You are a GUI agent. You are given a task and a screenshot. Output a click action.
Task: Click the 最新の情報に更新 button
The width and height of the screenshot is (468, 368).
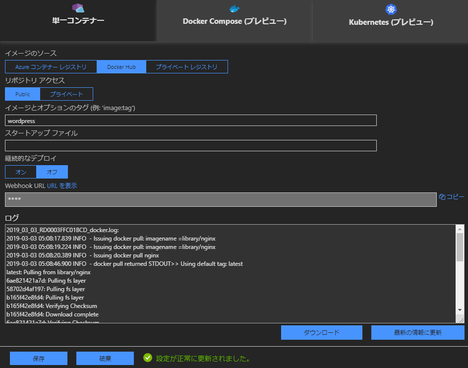pyautogui.click(x=417, y=332)
